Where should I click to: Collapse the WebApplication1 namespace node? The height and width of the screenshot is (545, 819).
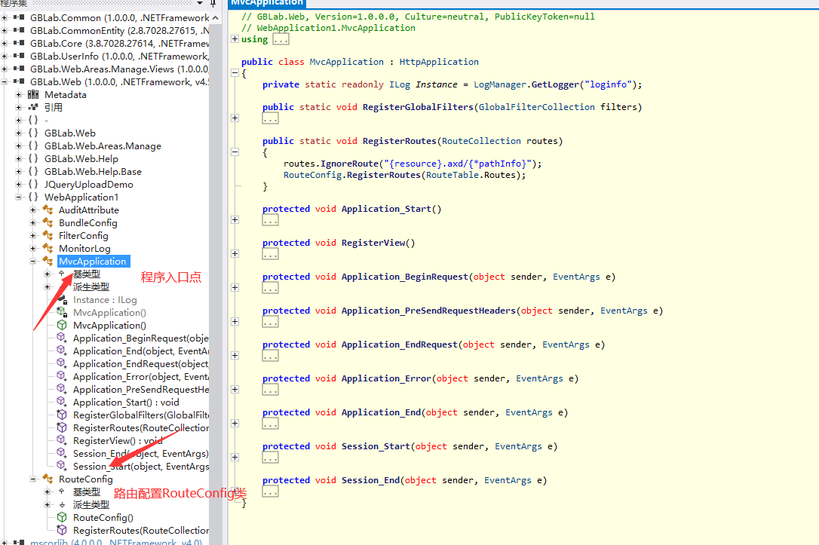click(19, 197)
